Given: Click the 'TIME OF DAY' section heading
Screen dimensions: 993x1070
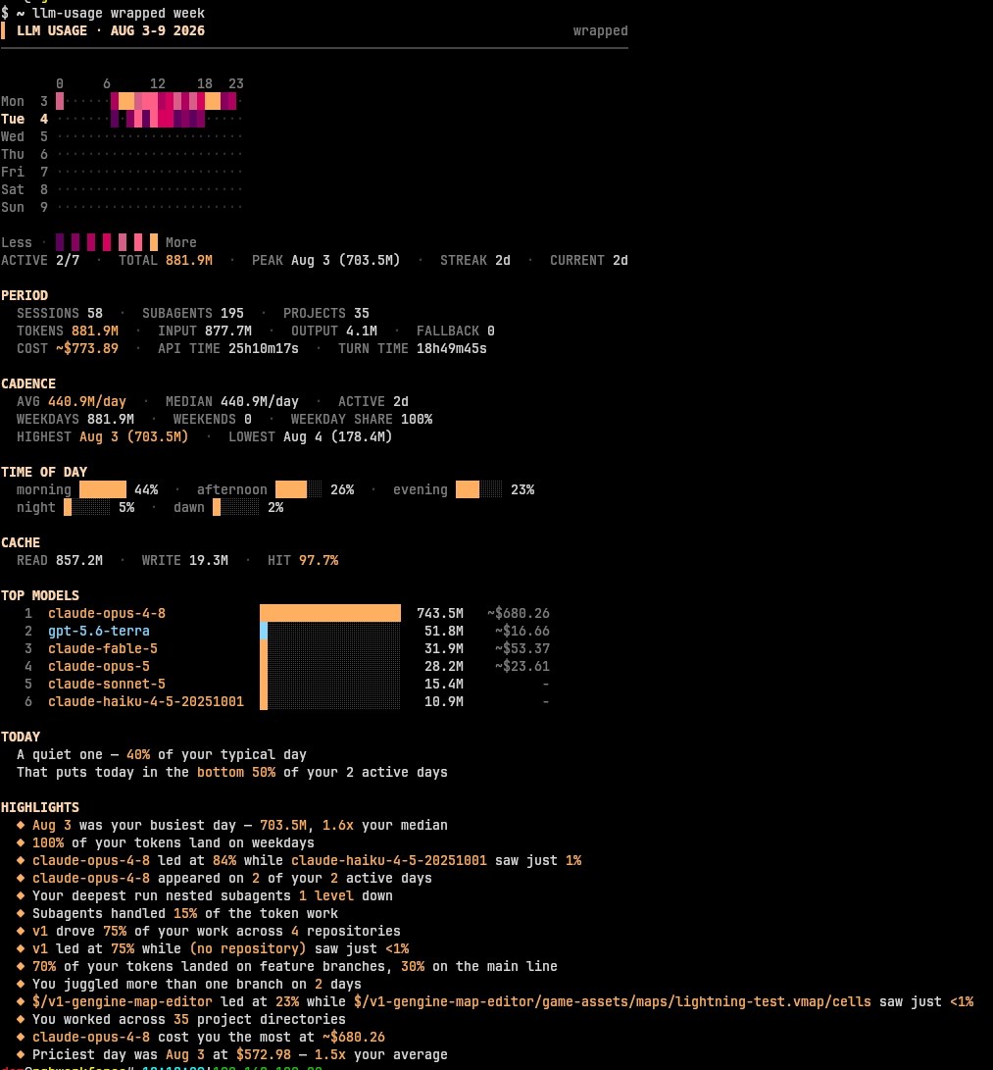Looking at the screenshot, I should 44,472.
